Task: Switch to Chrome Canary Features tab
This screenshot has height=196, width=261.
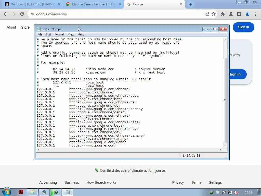Action: click(x=93, y=4)
